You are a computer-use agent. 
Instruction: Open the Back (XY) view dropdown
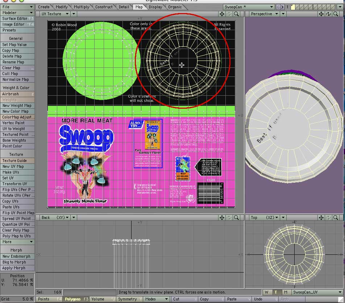point(55,217)
